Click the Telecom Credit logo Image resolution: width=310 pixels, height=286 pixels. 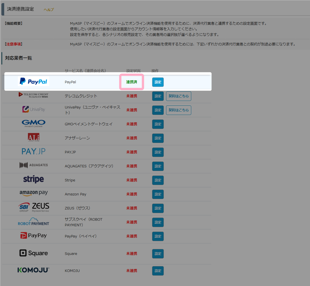pos(33,95)
